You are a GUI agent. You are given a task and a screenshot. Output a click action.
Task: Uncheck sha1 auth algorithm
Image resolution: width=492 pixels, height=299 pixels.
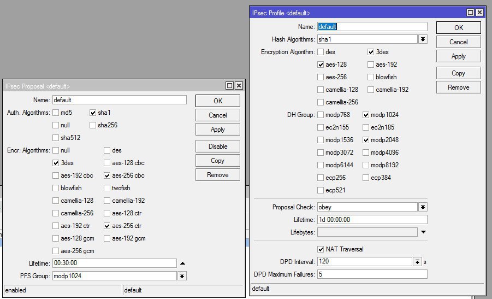tap(93, 113)
